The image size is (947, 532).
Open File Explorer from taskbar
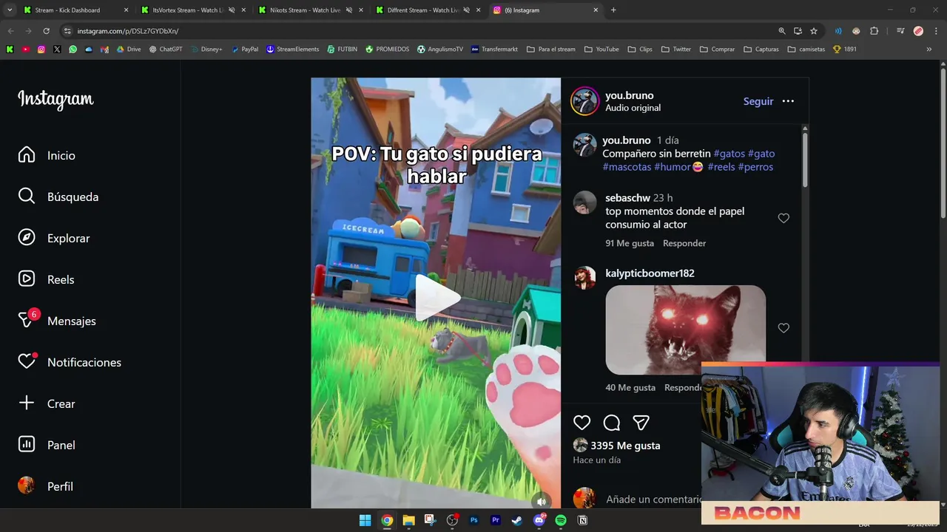pos(408,520)
